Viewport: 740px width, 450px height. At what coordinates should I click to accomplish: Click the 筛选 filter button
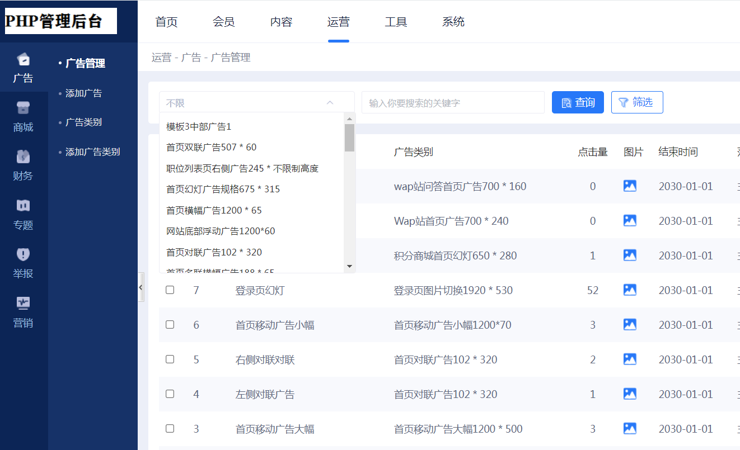pyautogui.click(x=637, y=102)
